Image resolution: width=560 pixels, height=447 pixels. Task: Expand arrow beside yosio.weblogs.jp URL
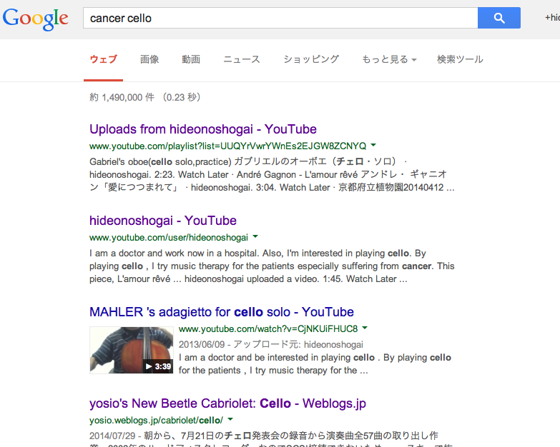(230, 419)
